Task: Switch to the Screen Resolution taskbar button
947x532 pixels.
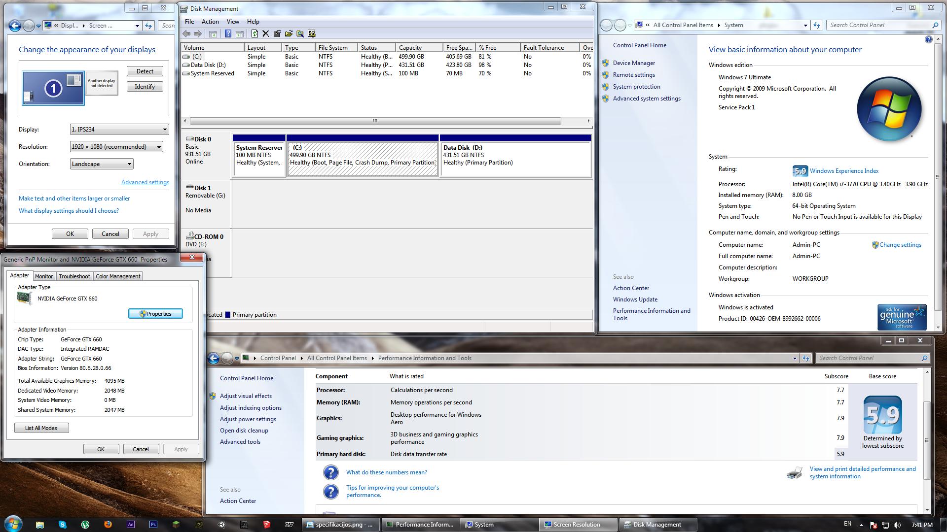Action: click(579, 525)
